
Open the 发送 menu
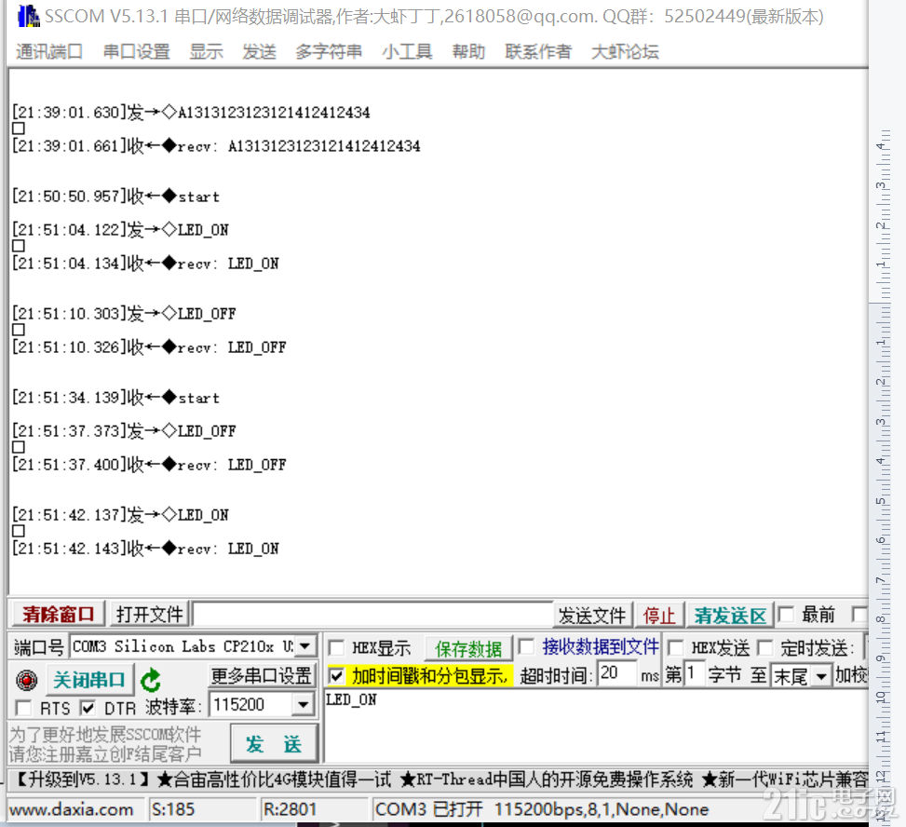point(259,51)
